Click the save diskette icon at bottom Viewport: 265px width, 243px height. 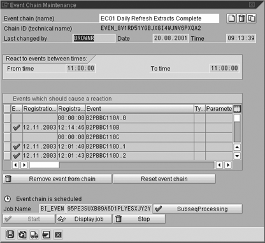10,235
